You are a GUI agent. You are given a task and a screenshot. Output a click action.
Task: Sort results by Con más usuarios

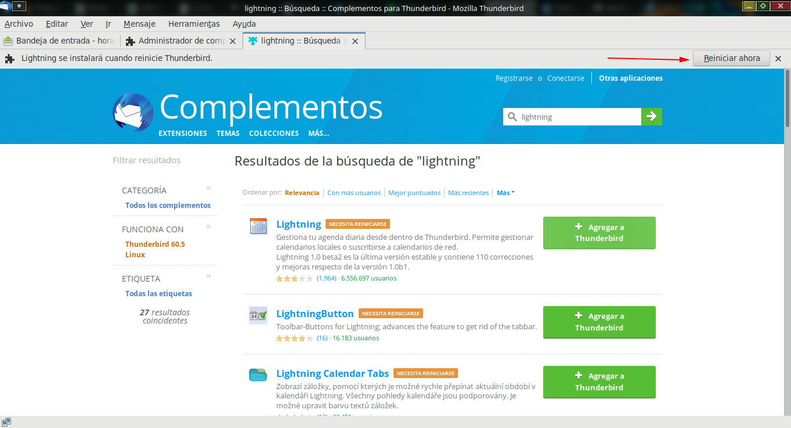pyautogui.click(x=354, y=193)
